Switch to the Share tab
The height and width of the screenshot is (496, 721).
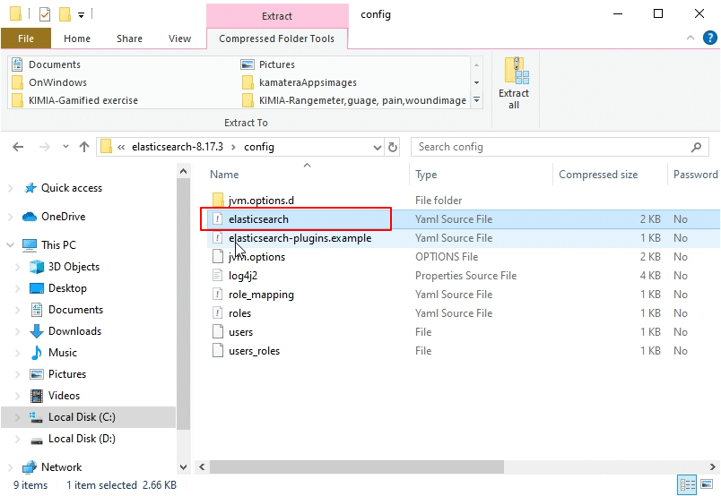point(129,38)
